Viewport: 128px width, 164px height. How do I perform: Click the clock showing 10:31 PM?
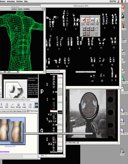113,1
